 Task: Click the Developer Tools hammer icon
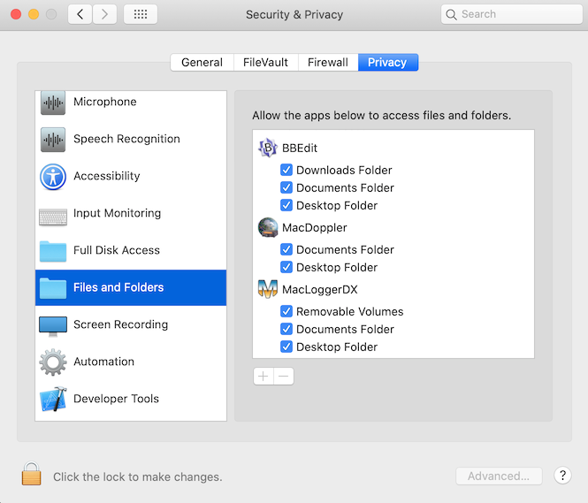pos(53,400)
